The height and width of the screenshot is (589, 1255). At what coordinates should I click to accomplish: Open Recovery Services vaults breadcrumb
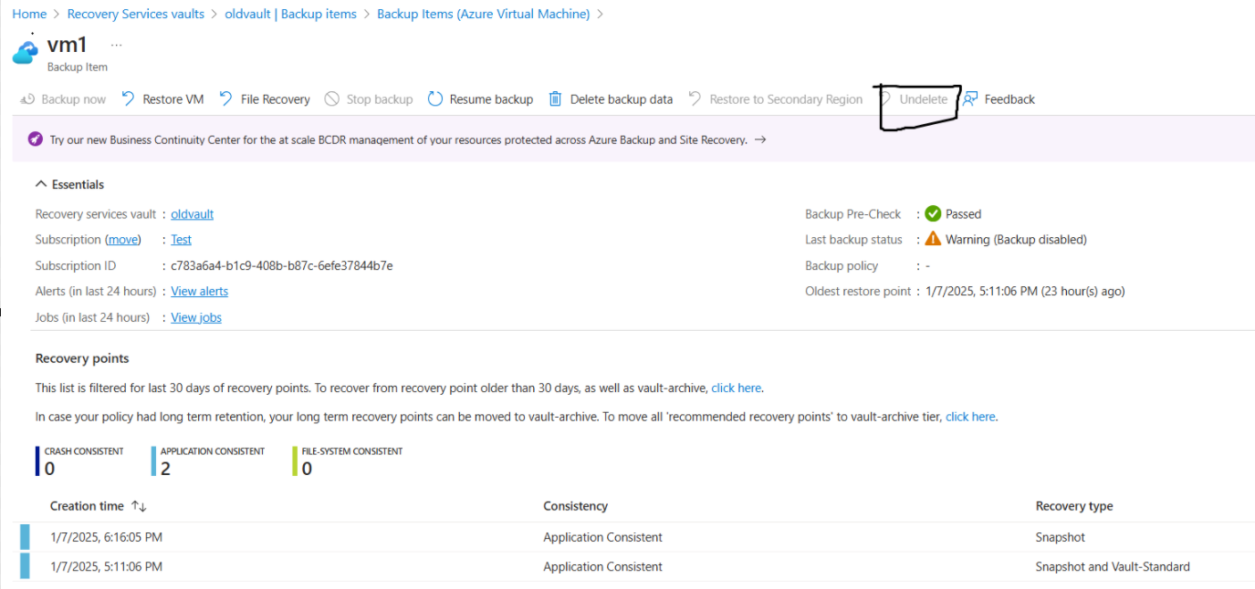tap(136, 14)
